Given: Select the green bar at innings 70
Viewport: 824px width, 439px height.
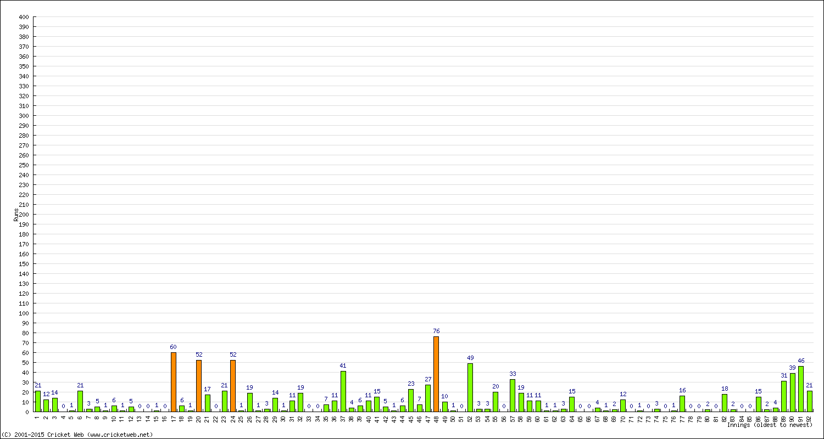Looking at the screenshot, I should [x=623, y=406].
